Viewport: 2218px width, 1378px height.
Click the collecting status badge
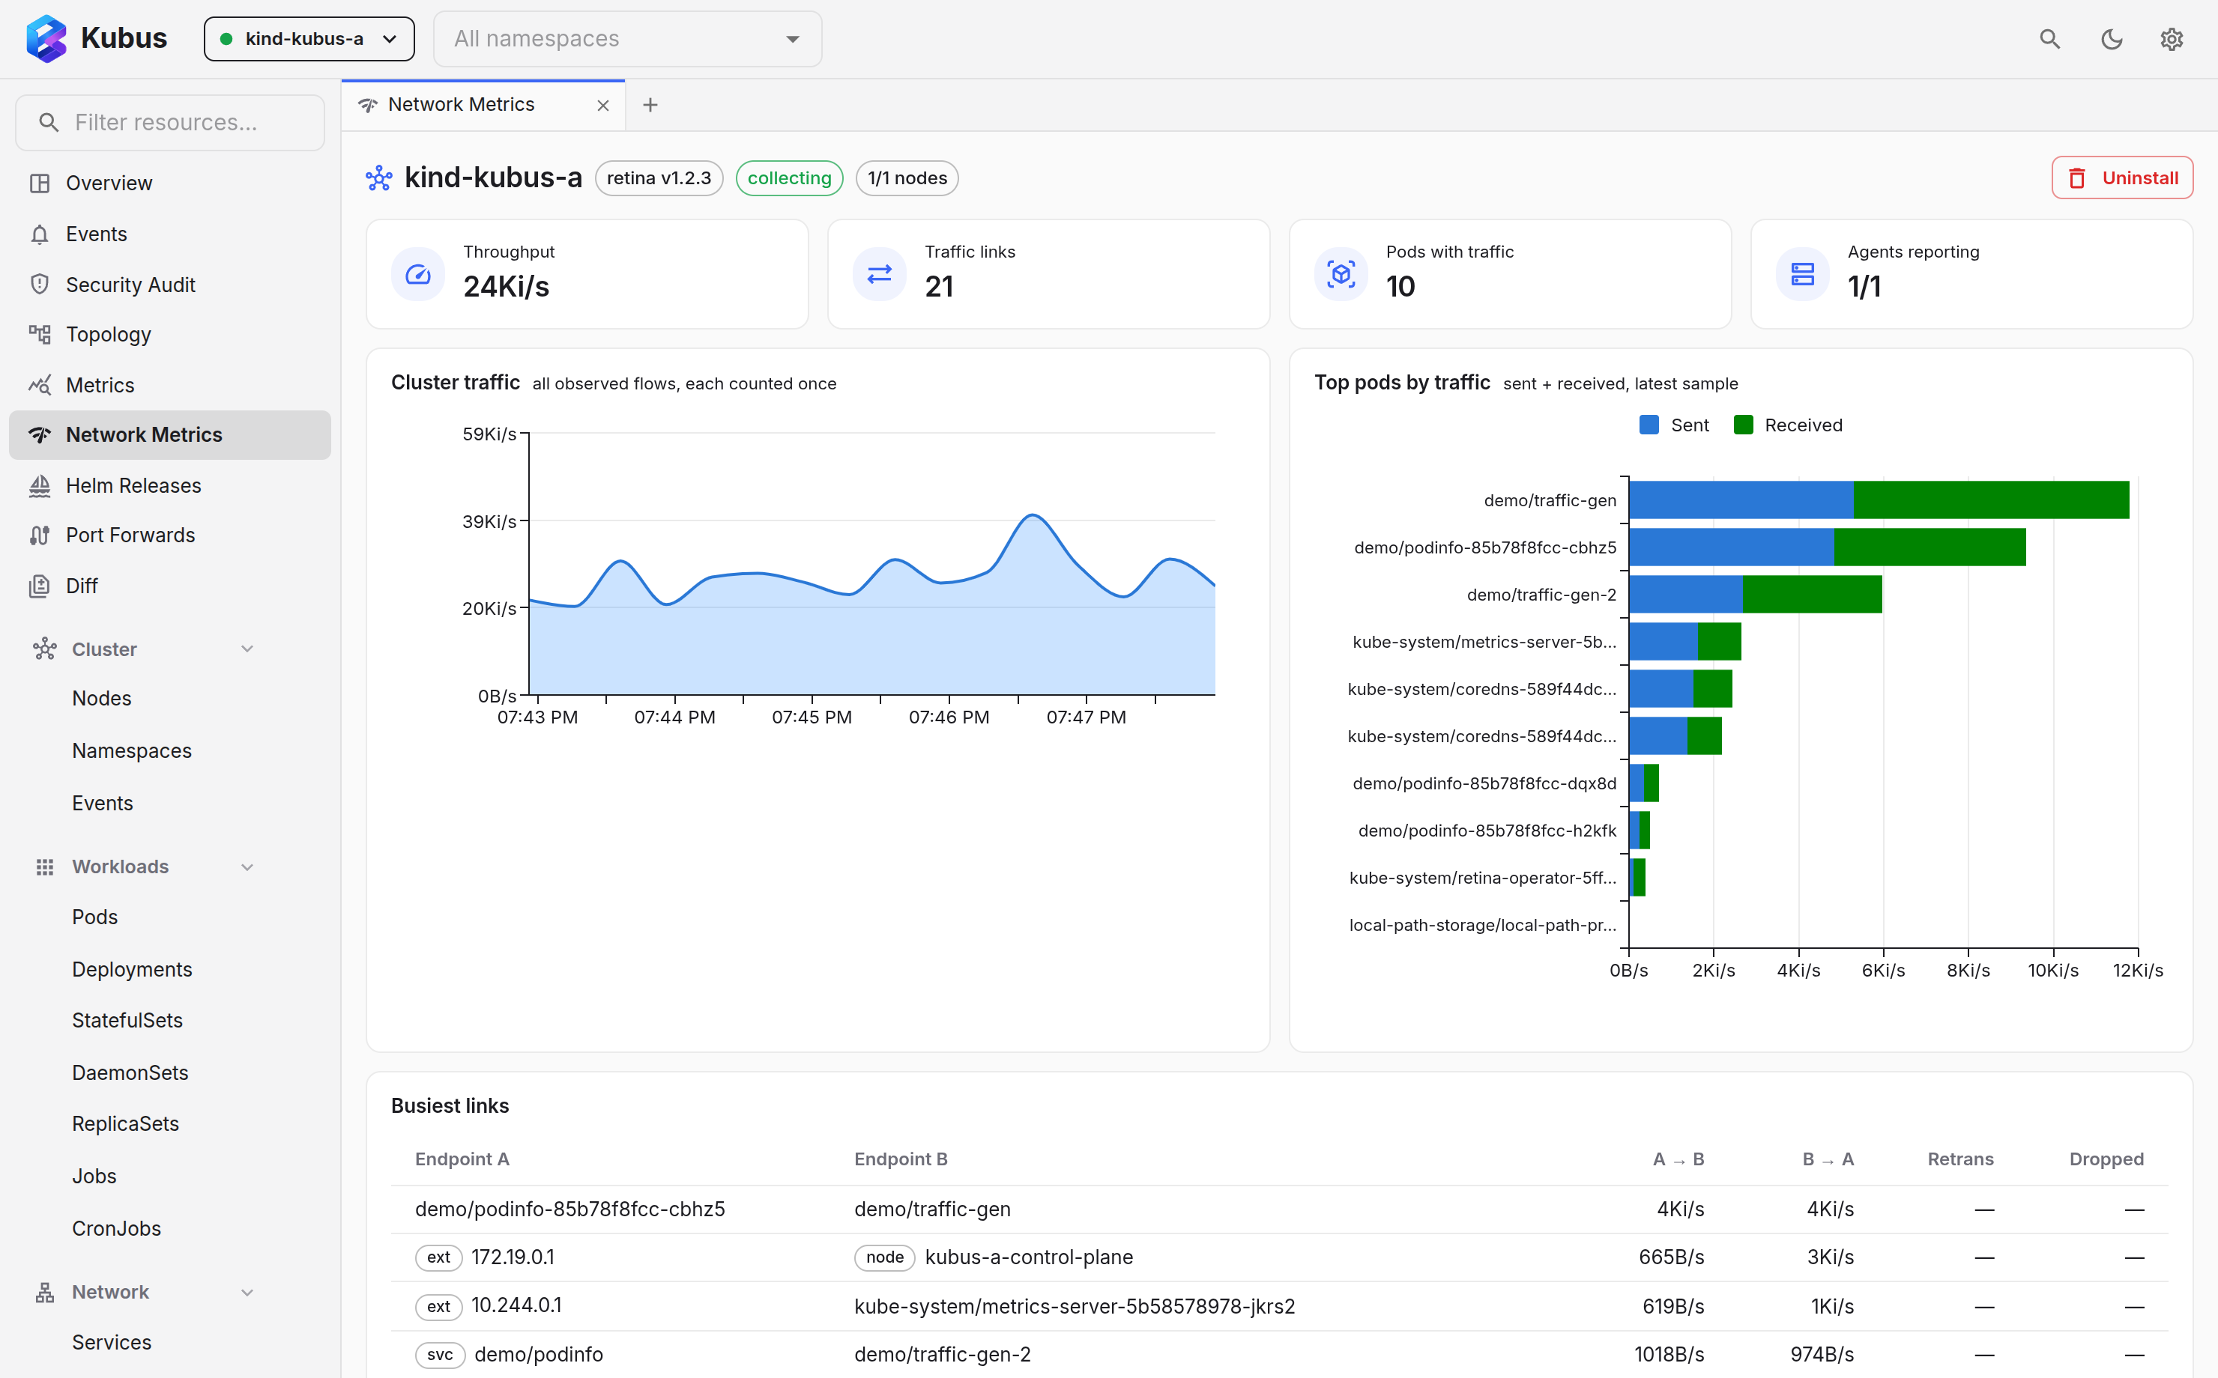pyautogui.click(x=790, y=177)
